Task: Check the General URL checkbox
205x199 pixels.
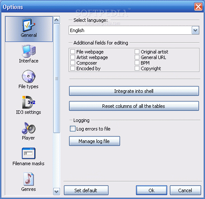Action: click(137, 57)
